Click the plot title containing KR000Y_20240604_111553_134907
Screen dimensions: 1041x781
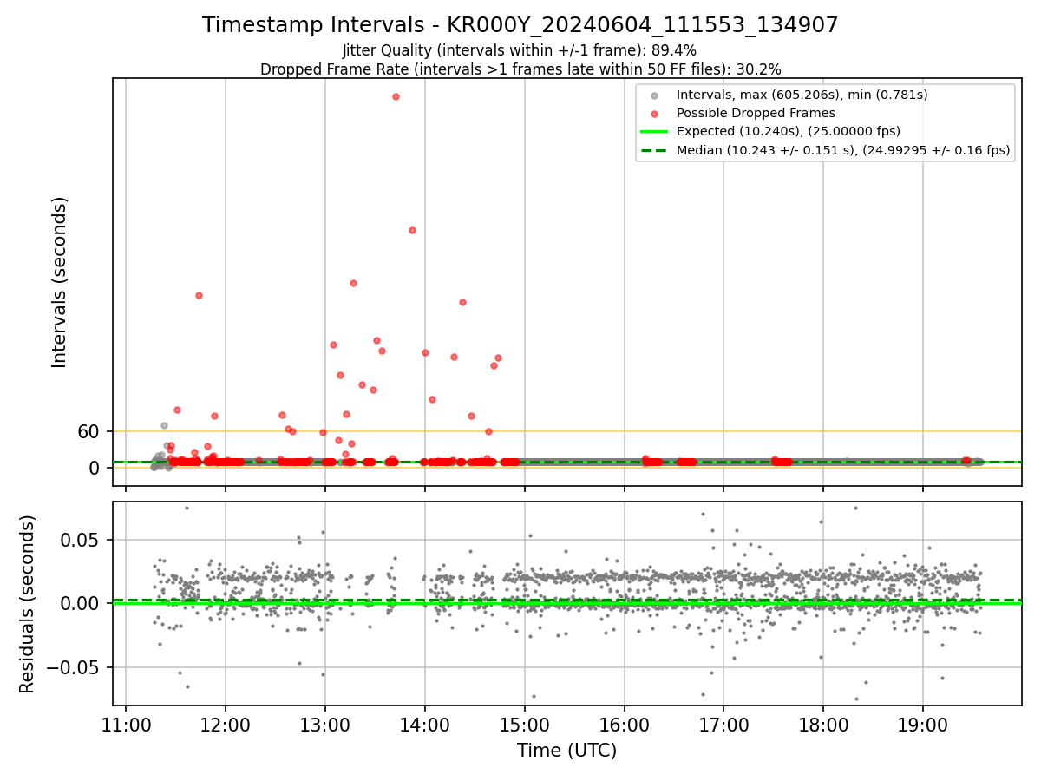520,25
